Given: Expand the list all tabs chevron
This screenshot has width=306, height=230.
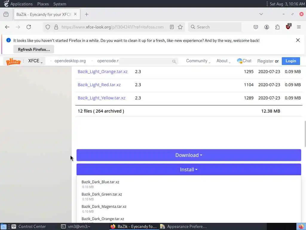Looking at the screenshot, I should (261, 14).
